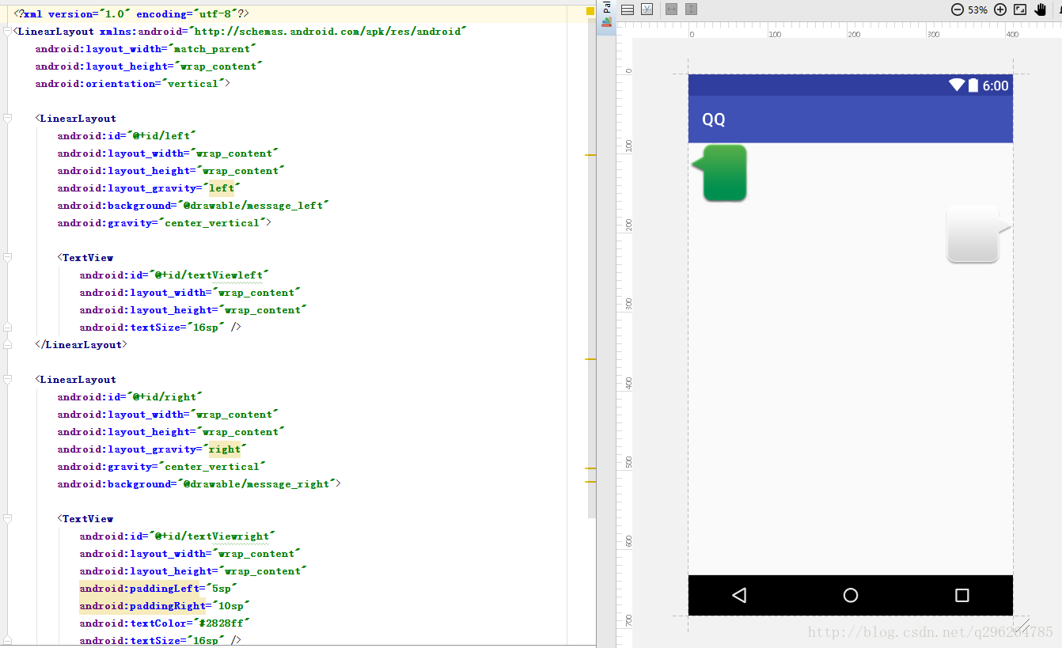Image resolution: width=1062 pixels, height=648 pixels.
Task: Collapse the fold marker beside LinearLayout with id right
Action: (x=7, y=380)
